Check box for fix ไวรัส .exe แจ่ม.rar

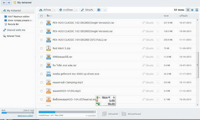coord(41,65)
